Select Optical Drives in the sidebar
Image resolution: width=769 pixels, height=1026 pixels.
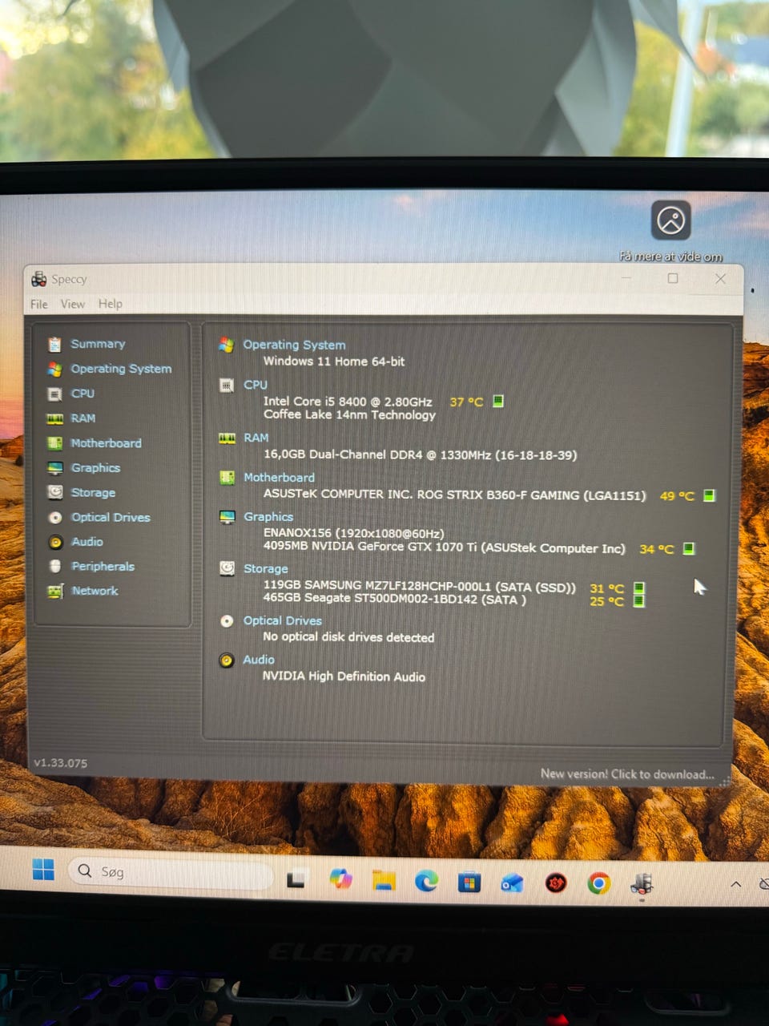click(111, 518)
